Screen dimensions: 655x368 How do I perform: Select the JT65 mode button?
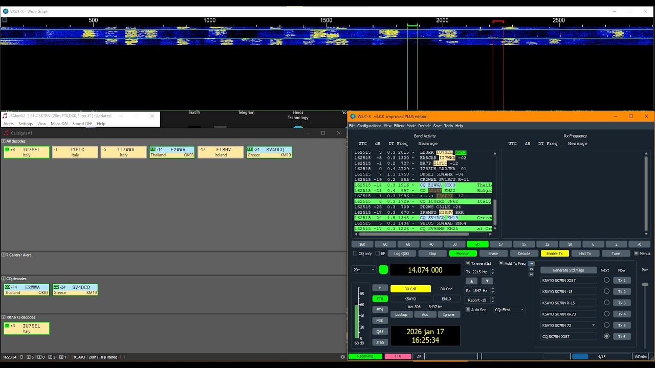380,342
